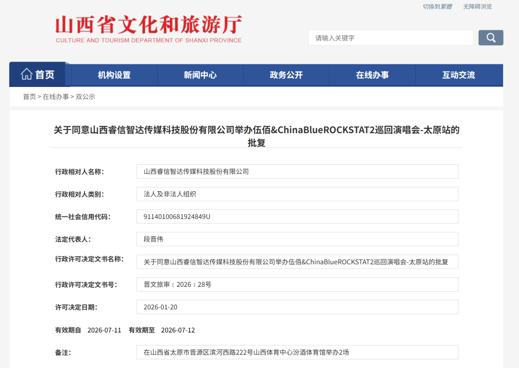Switch to traditional Chinese via 切换到繁體

click(x=437, y=7)
